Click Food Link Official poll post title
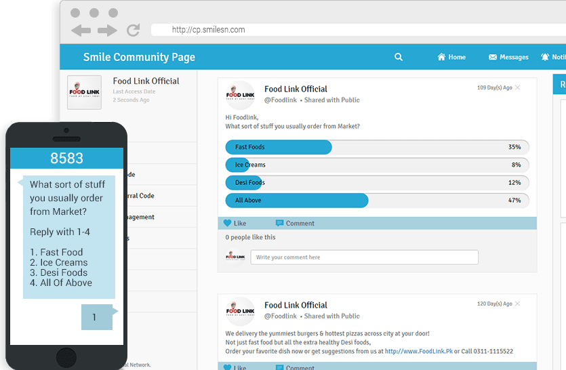The height and width of the screenshot is (370, 566). (296, 89)
